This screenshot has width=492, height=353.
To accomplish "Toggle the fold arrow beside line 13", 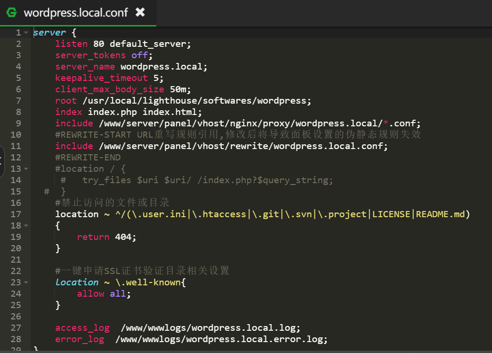I will [x=26, y=169].
